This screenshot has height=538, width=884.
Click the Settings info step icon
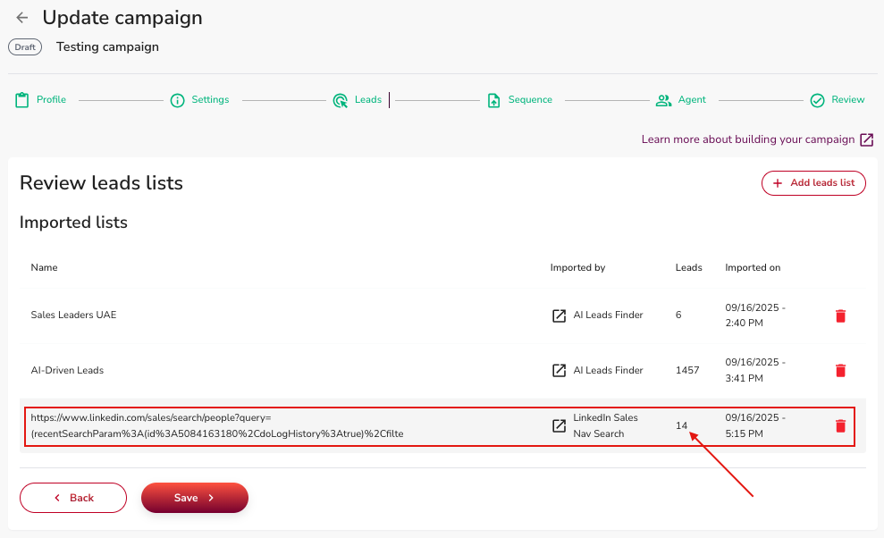coord(178,100)
